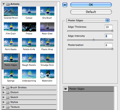Click the OK button
Viewport: 120px width, 110px height.
click(91, 5)
